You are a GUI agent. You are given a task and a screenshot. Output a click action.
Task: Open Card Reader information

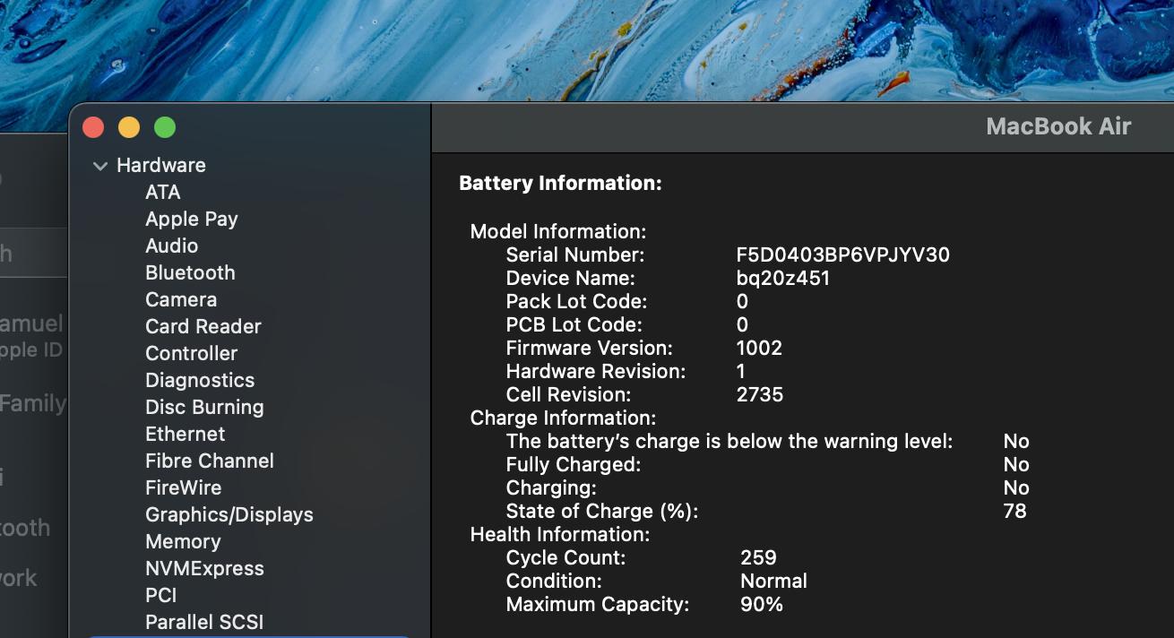203,326
